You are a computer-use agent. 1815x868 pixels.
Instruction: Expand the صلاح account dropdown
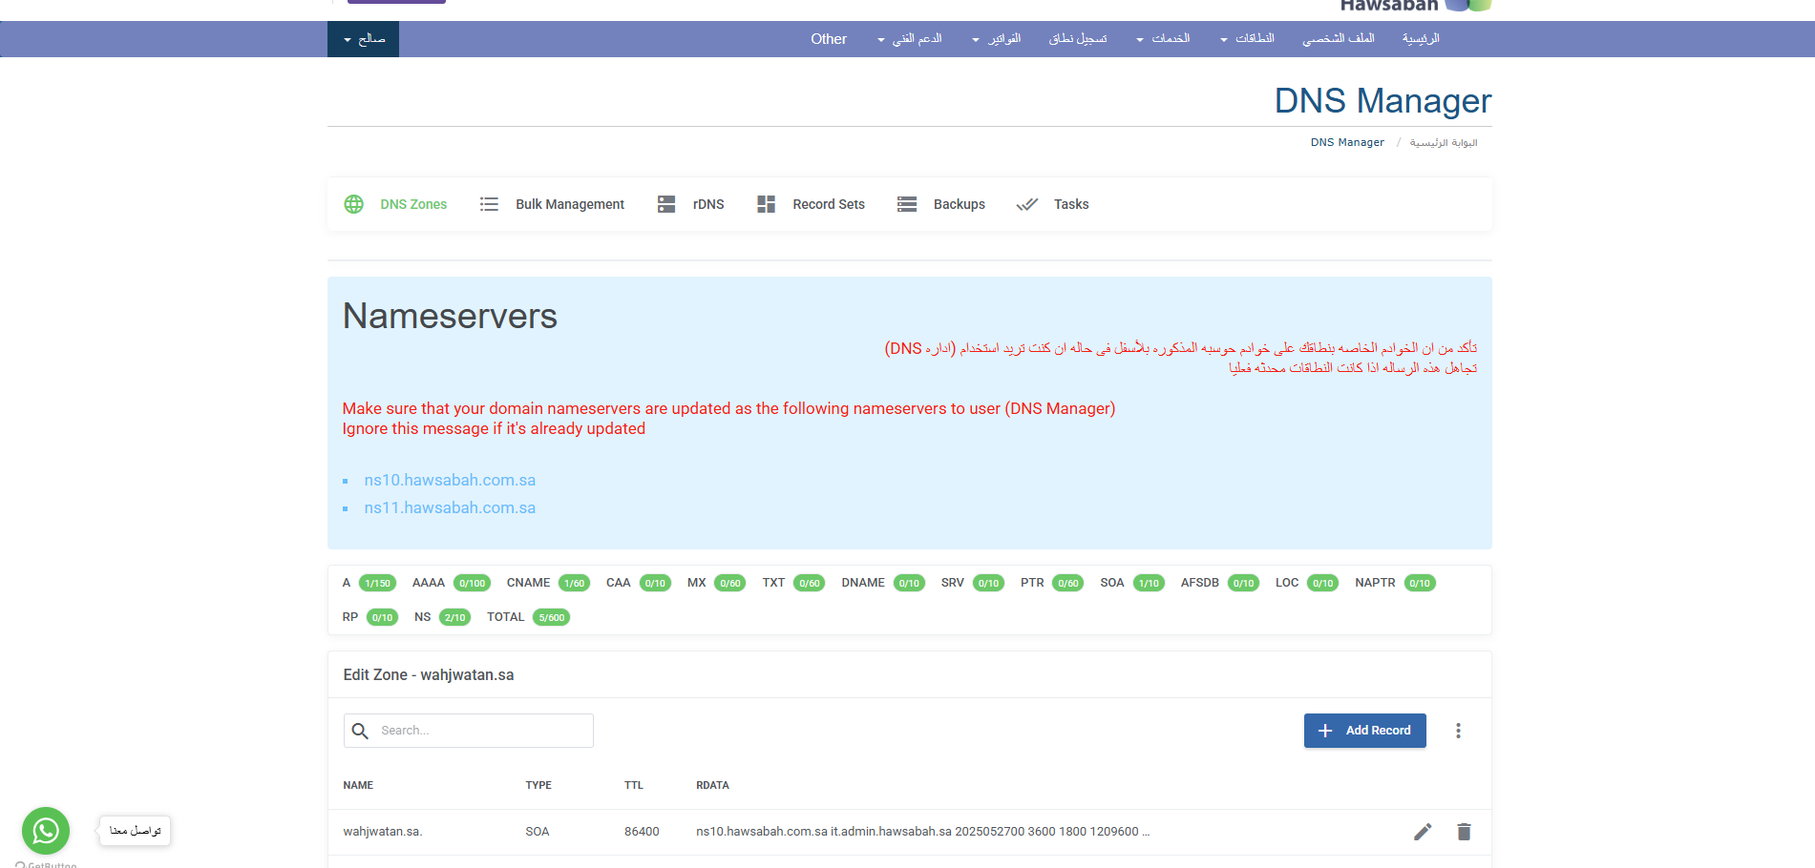point(363,38)
